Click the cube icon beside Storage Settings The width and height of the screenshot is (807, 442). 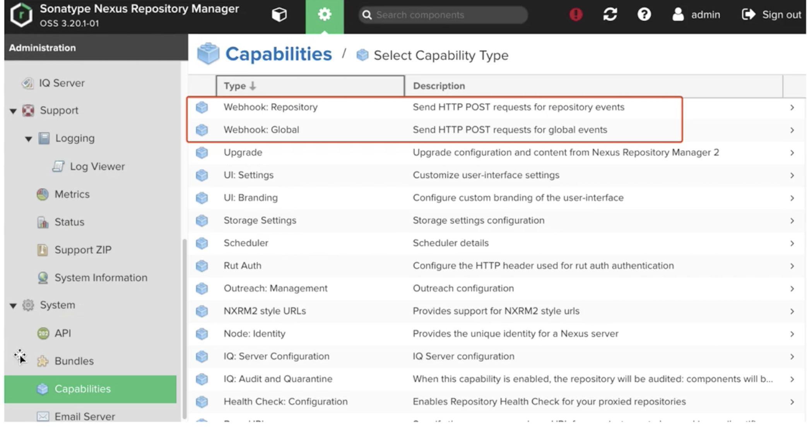202,221
